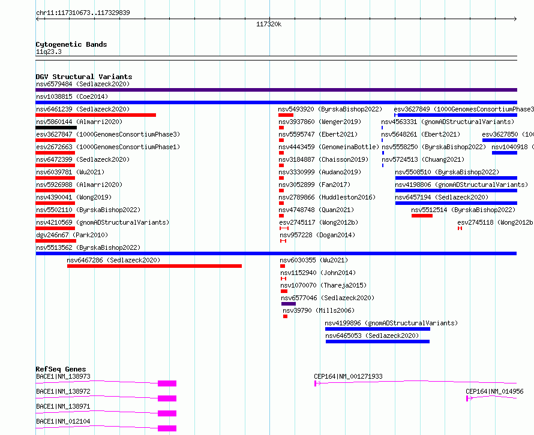
Task: Click nsv39790 (Mills2006) label
Action: (x=319, y=310)
